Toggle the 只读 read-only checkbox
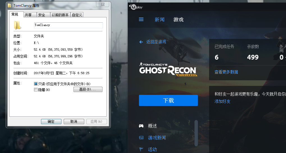The image size is (286, 153). (36, 84)
